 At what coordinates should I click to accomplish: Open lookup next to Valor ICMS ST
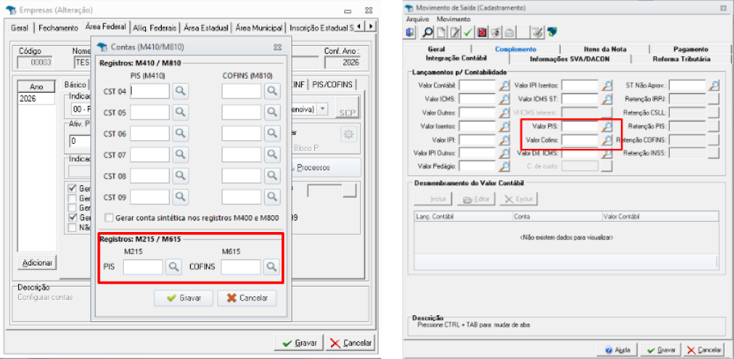pyautogui.click(x=606, y=99)
